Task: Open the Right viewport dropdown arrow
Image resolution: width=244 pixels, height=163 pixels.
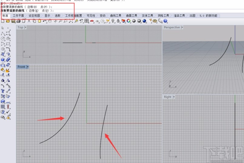Action: [174, 97]
